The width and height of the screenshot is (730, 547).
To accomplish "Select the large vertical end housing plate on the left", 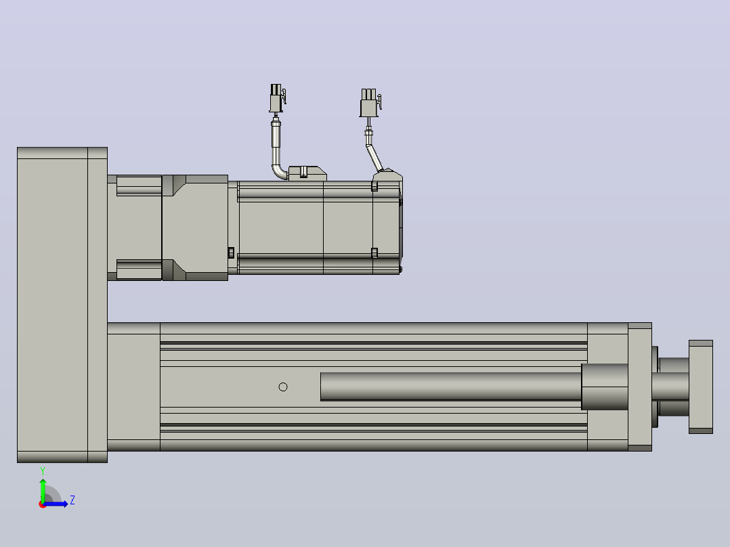I will point(62,305).
